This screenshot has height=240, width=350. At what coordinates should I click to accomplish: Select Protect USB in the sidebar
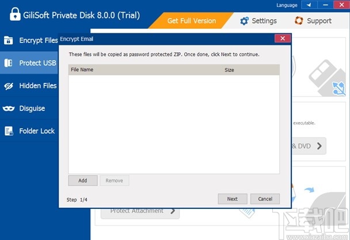coord(29,63)
